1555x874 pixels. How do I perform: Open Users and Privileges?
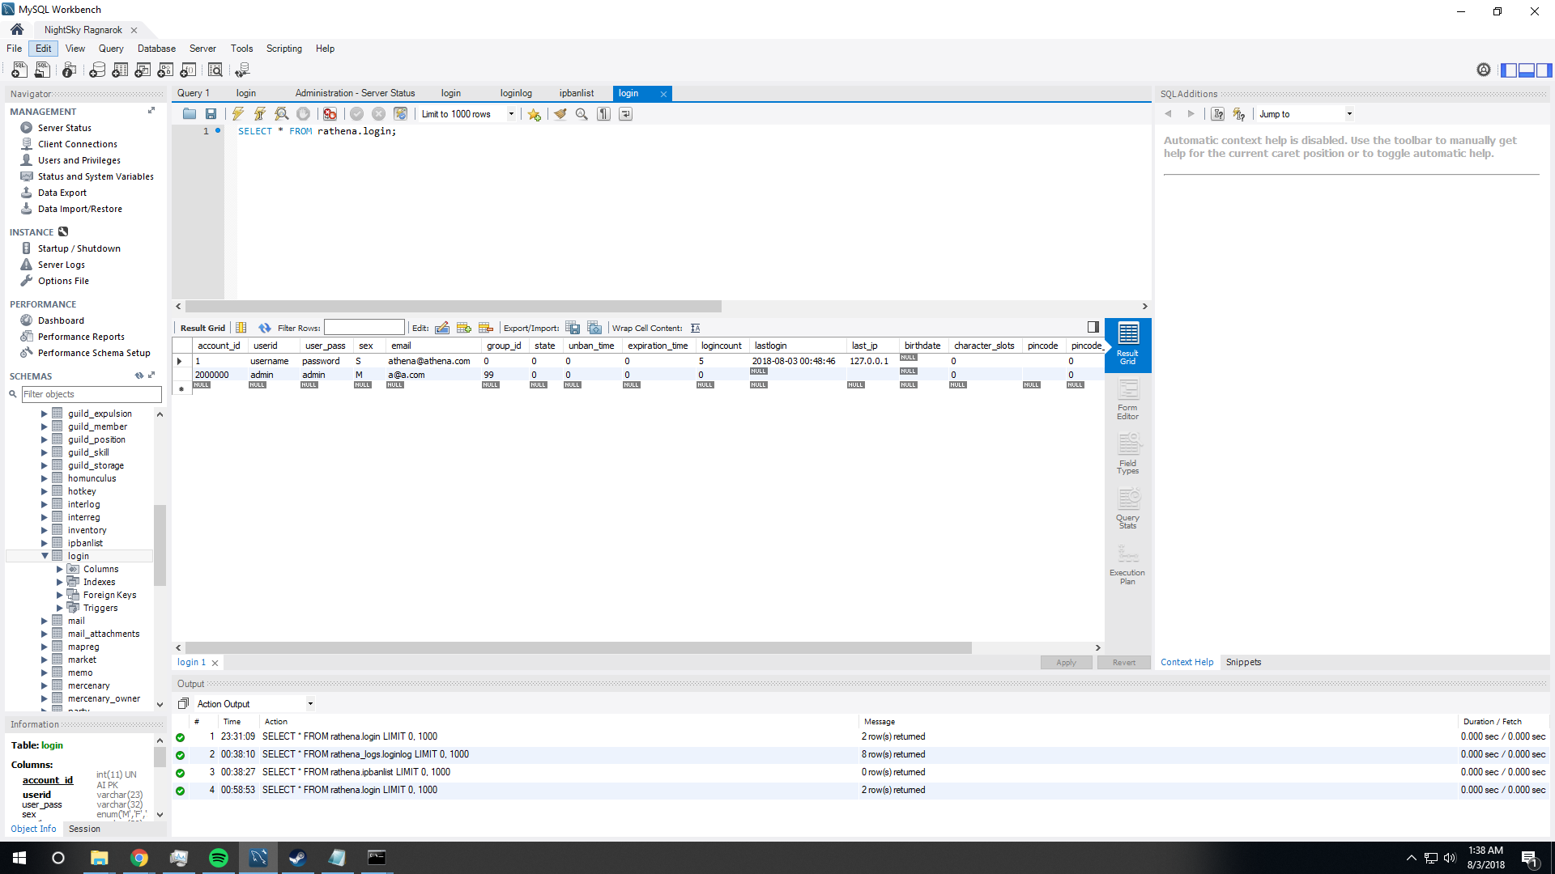tap(79, 160)
